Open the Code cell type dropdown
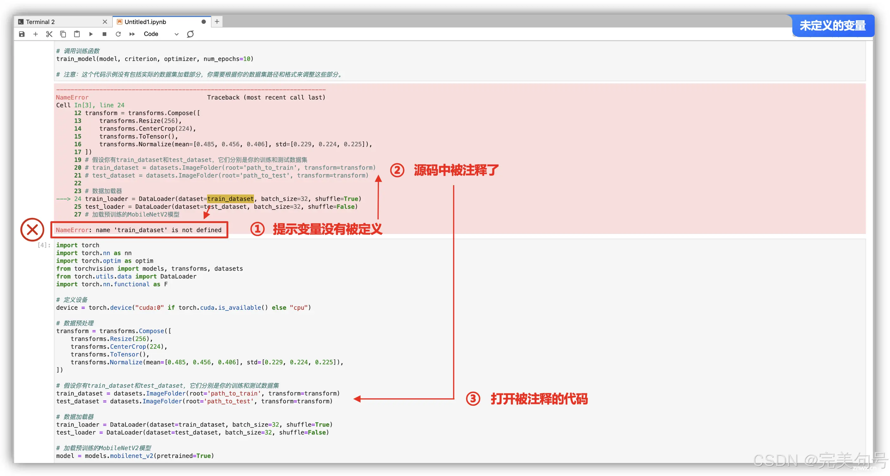The image size is (890, 476). click(x=161, y=34)
